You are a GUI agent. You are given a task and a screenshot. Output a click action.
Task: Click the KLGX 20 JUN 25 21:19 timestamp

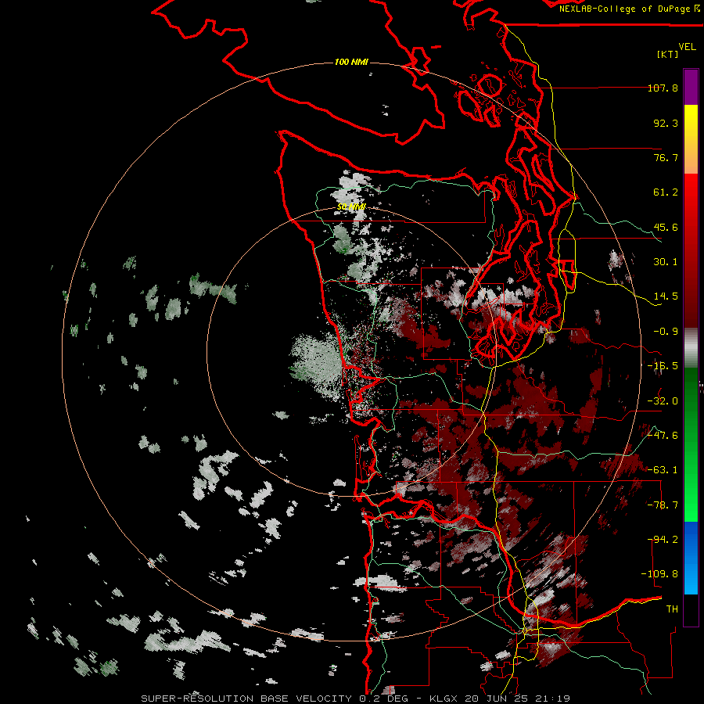pyautogui.click(x=500, y=699)
